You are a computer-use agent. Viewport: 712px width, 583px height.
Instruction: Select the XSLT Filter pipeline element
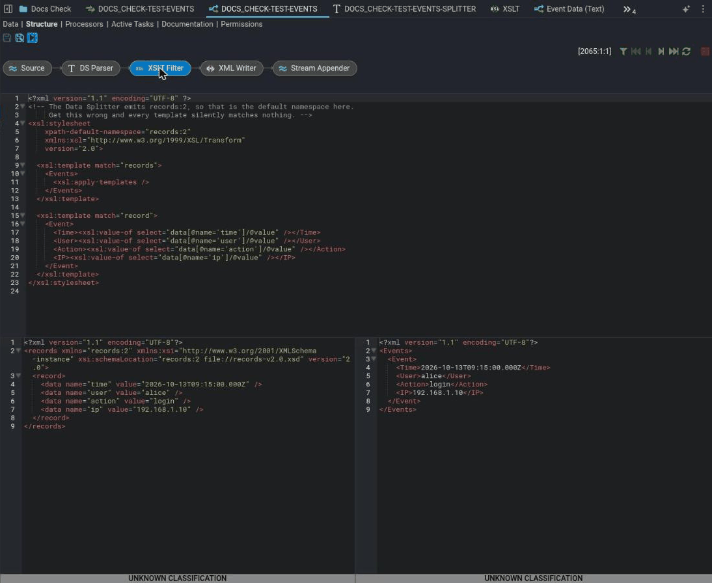click(x=160, y=68)
